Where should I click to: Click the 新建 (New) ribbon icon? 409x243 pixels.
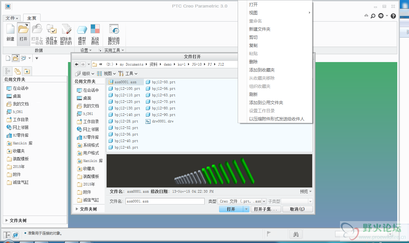tap(10, 33)
